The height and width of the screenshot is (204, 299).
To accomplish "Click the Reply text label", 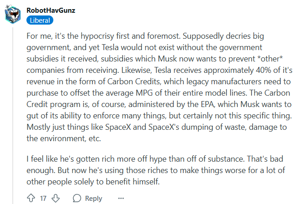I will [93, 199].
